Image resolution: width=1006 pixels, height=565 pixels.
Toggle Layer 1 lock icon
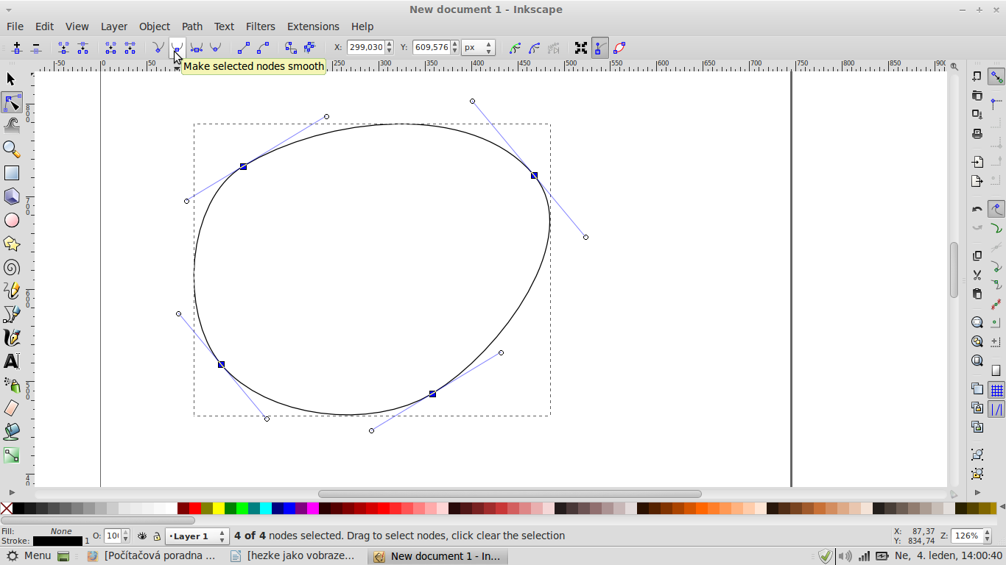point(157,536)
